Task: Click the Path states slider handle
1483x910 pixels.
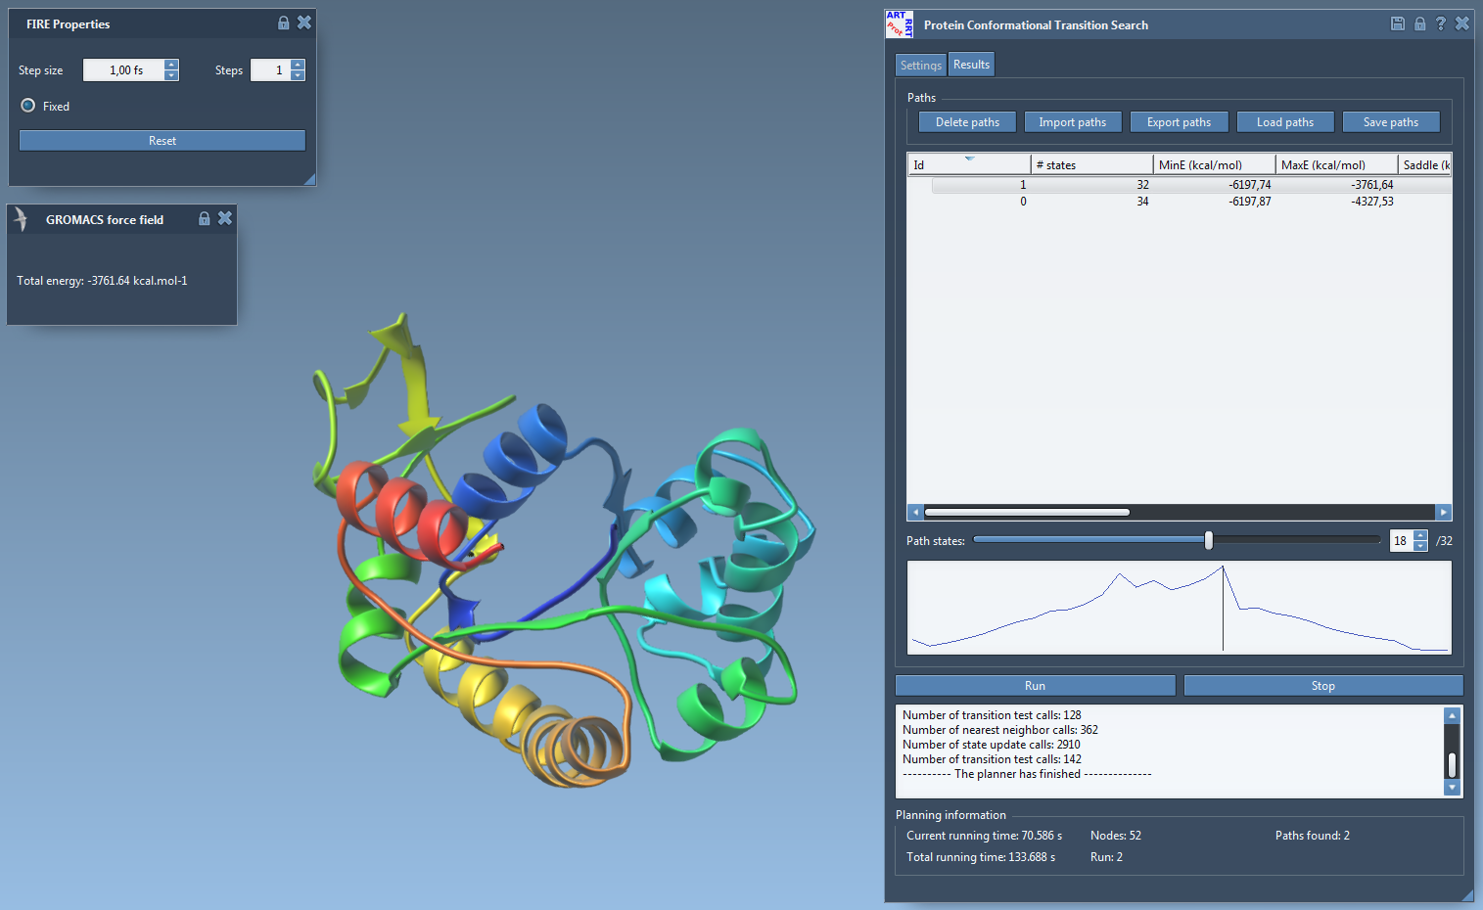Action: tap(1209, 540)
